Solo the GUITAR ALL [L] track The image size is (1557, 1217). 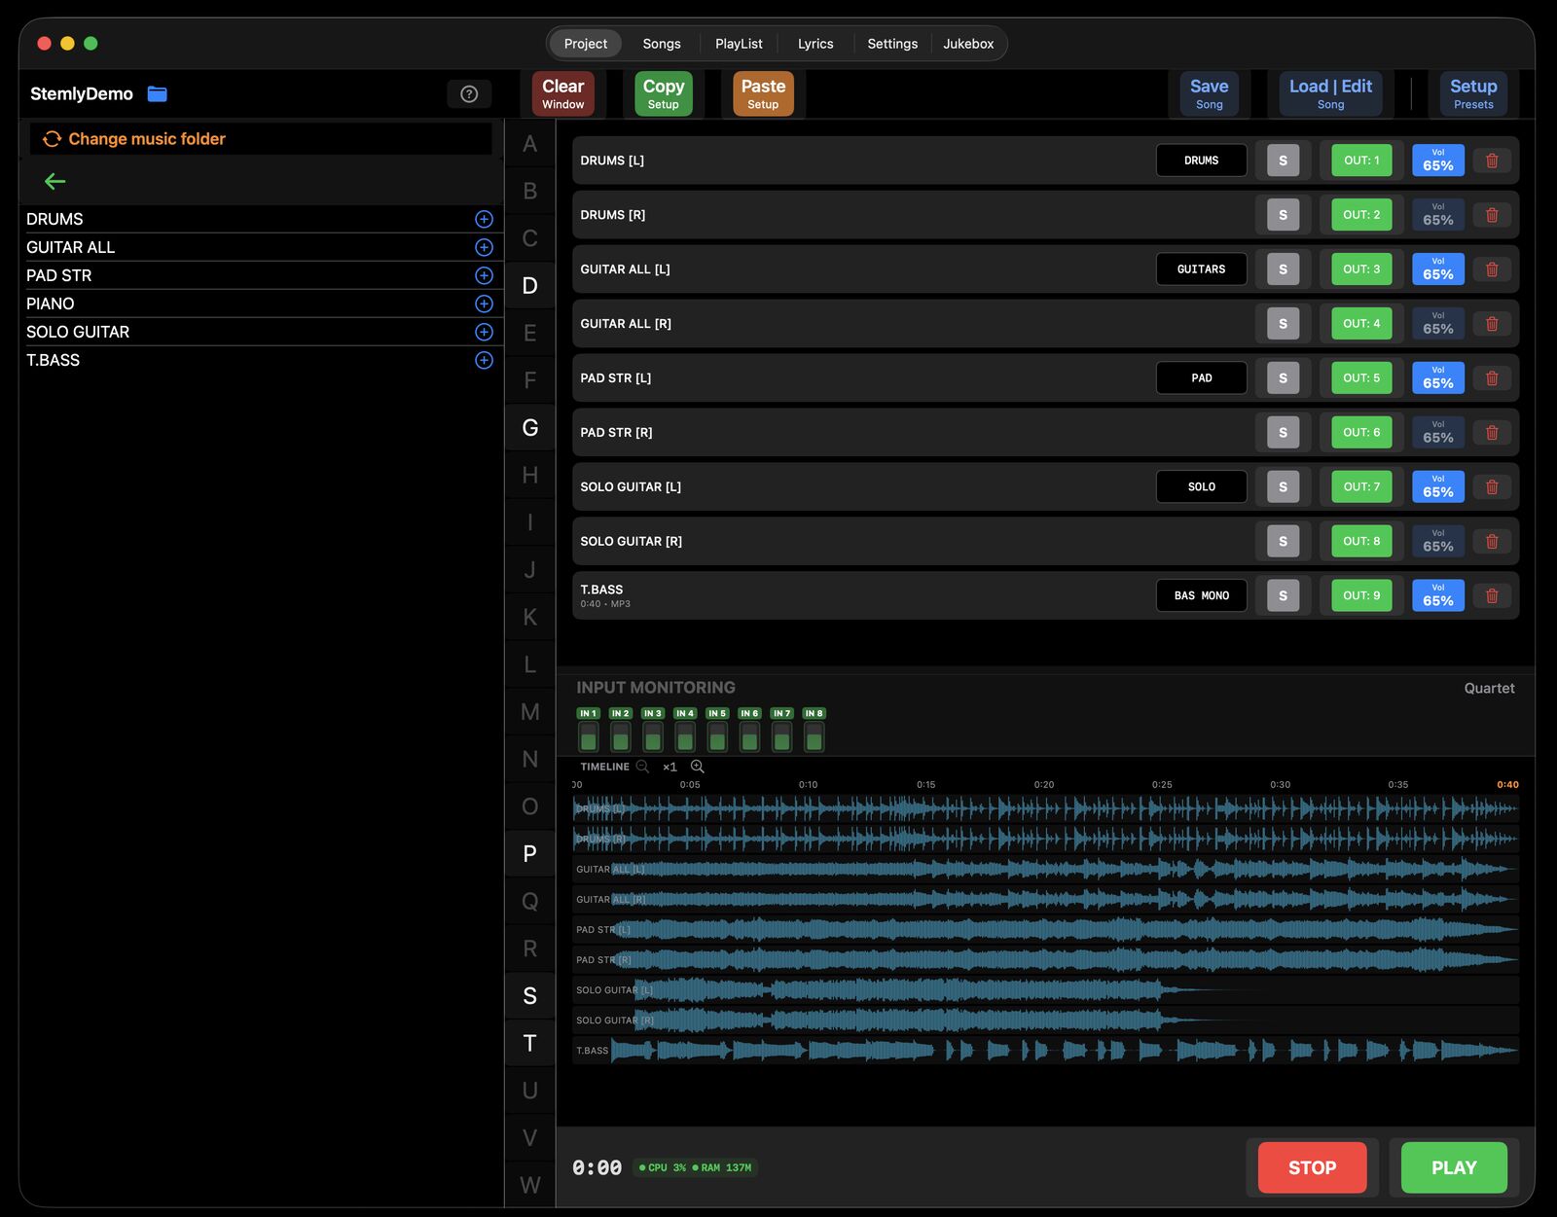click(x=1283, y=269)
